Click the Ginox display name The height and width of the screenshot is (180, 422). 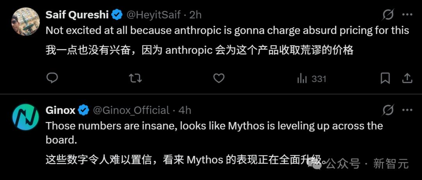point(60,110)
